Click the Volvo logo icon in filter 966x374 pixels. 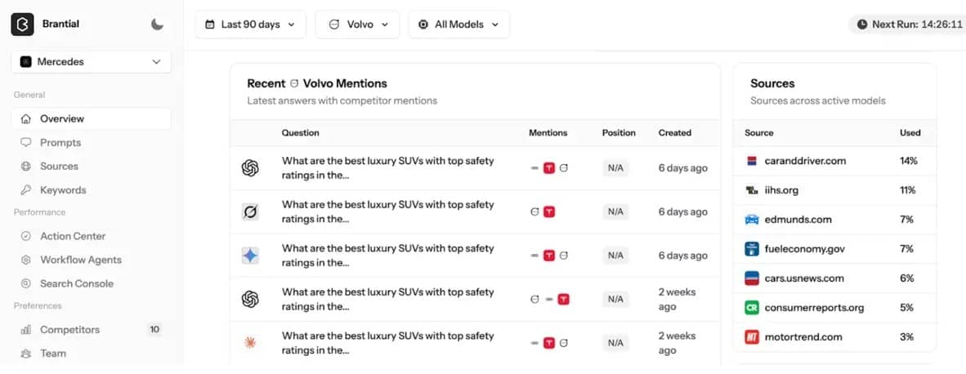tap(334, 24)
